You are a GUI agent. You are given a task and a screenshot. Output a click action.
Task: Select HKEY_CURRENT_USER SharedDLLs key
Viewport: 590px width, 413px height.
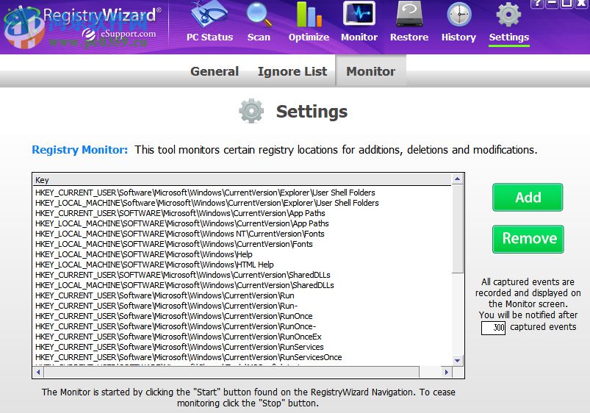(x=183, y=275)
